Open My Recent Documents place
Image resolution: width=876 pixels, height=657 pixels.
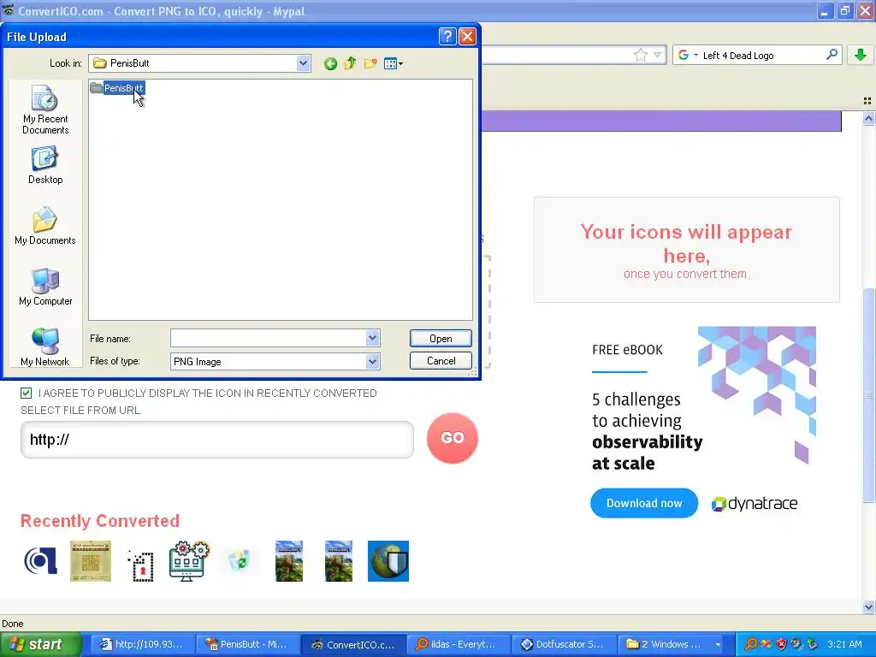tap(45, 109)
